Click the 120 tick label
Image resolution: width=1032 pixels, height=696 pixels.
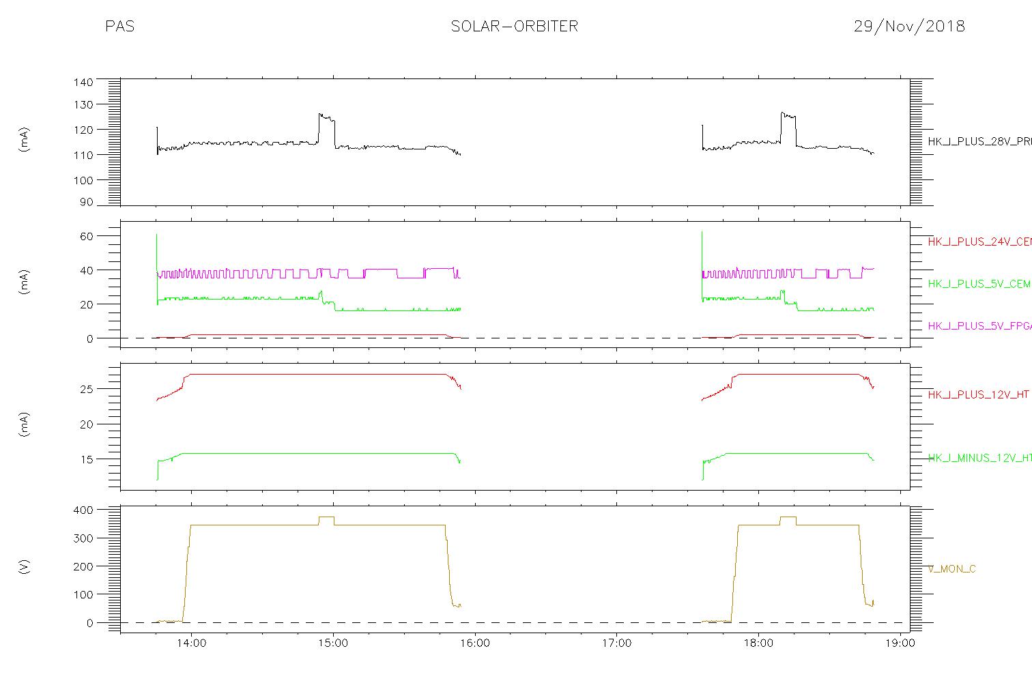point(83,130)
